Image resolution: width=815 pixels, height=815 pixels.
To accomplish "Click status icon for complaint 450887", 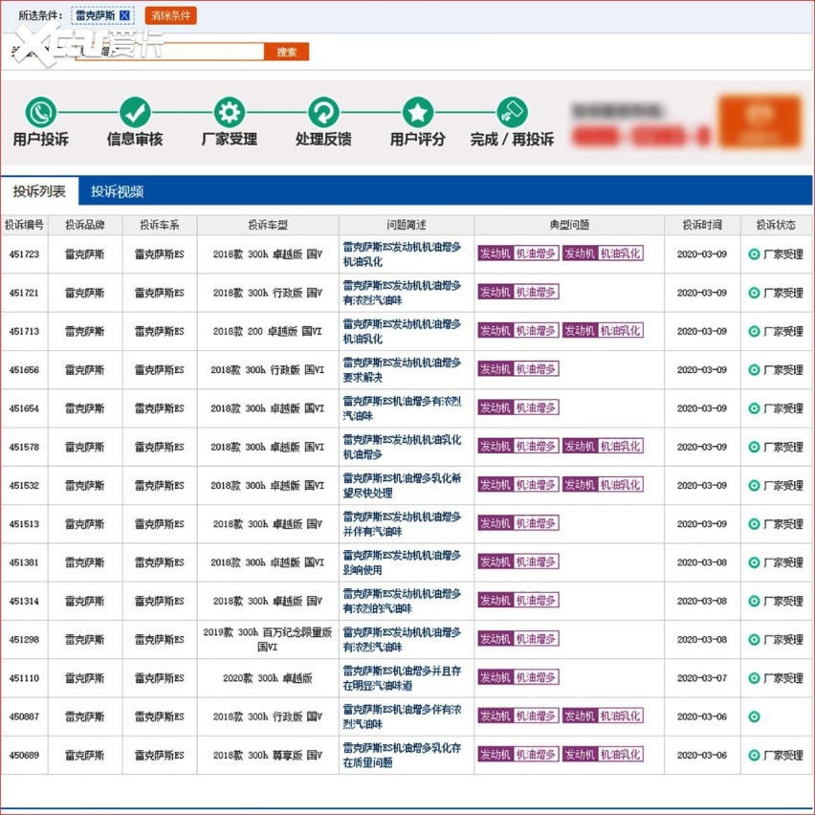I will [754, 716].
